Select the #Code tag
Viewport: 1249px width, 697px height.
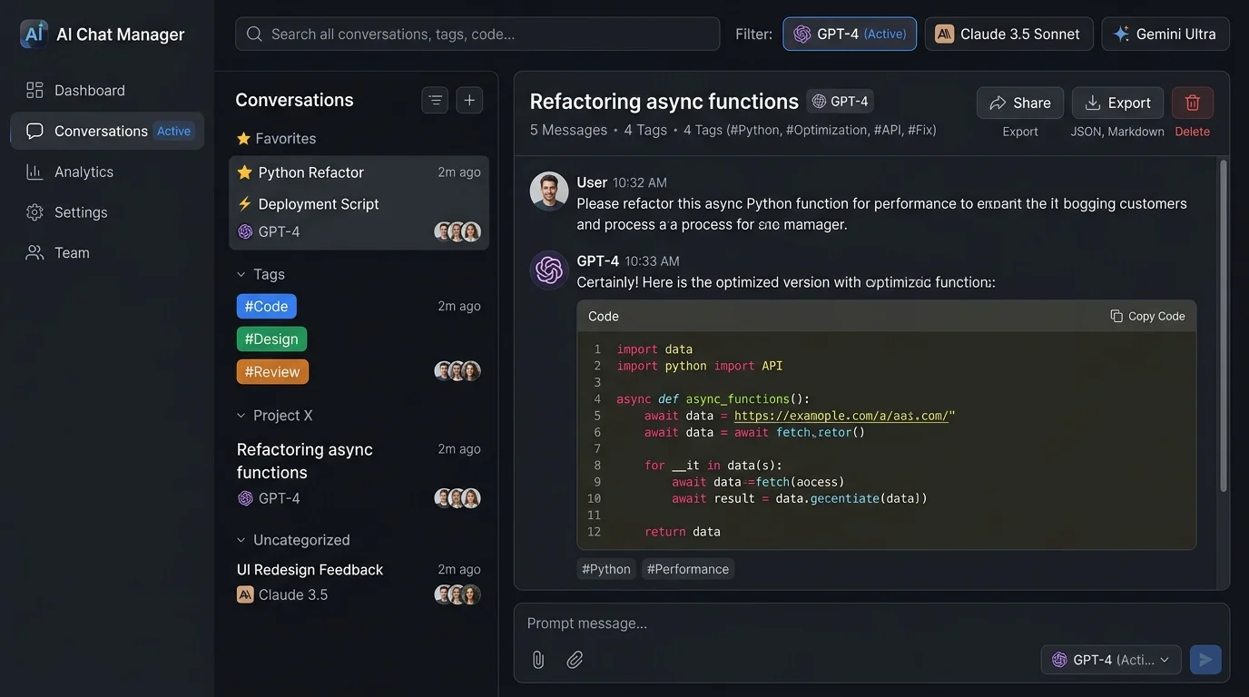point(266,306)
